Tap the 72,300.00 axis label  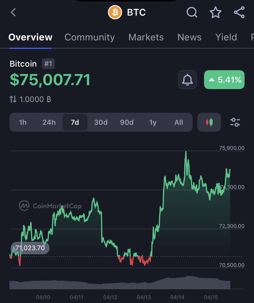[x=232, y=226]
